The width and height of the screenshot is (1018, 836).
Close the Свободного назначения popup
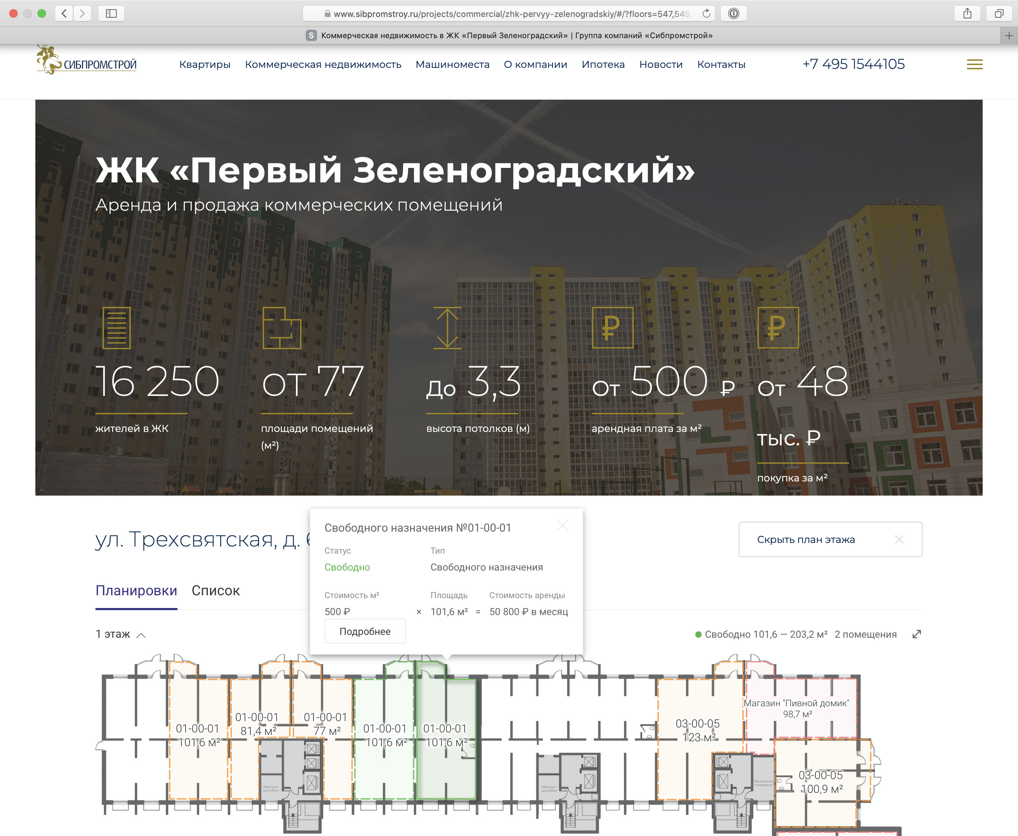click(562, 525)
